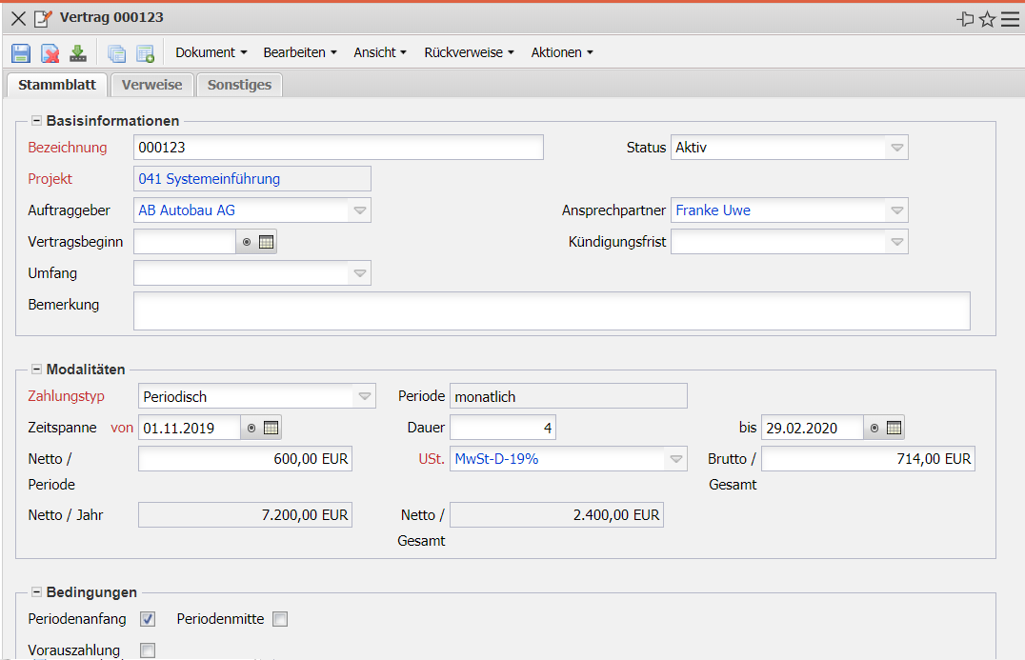Follow the 041 Systemeinführung project link
1025x660 pixels.
click(x=210, y=179)
